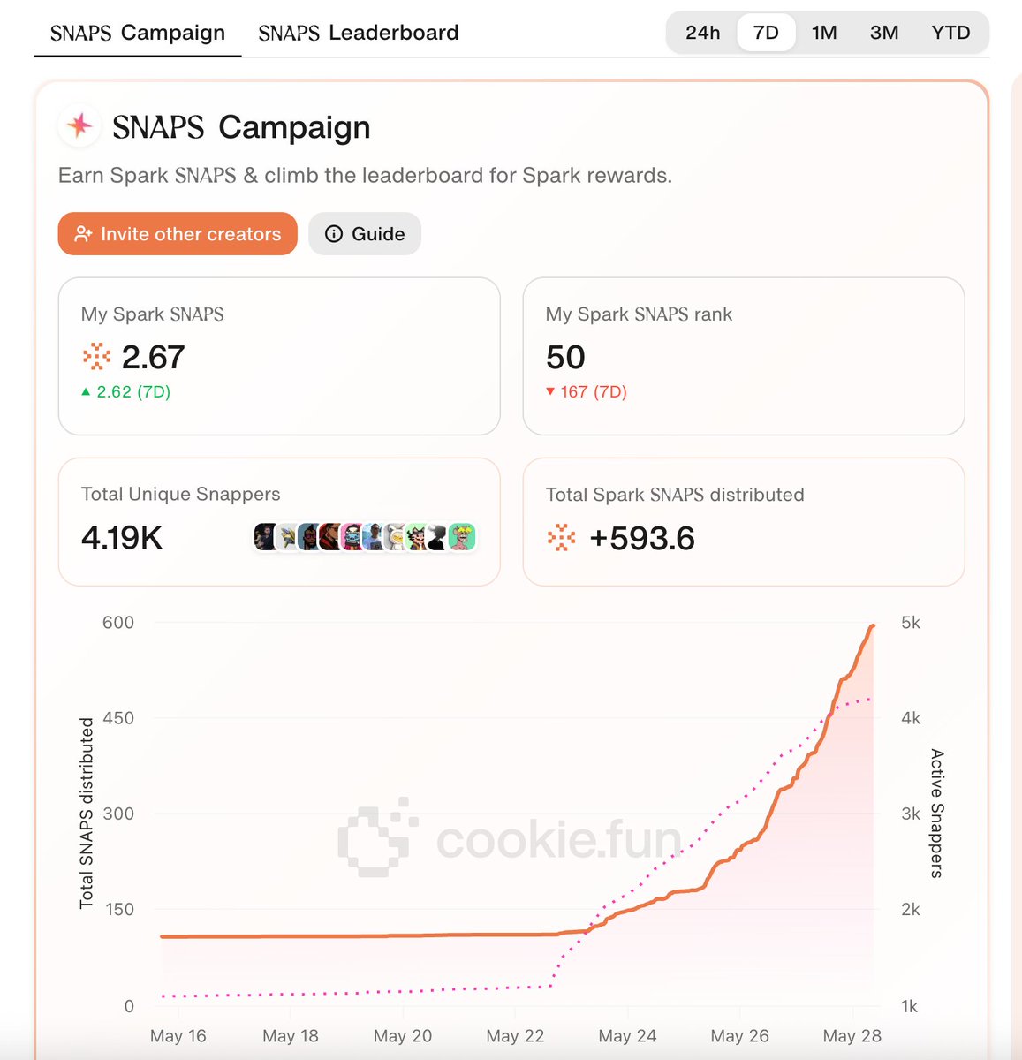Image resolution: width=1022 pixels, height=1060 pixels.
Task: Click Invite other creators button
Action: coord(178,234)
